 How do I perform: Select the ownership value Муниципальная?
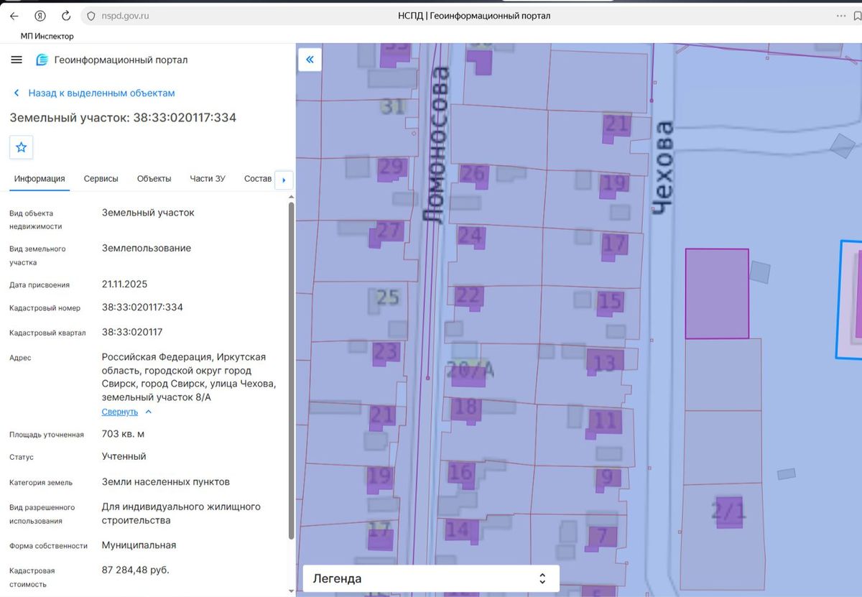139,545
